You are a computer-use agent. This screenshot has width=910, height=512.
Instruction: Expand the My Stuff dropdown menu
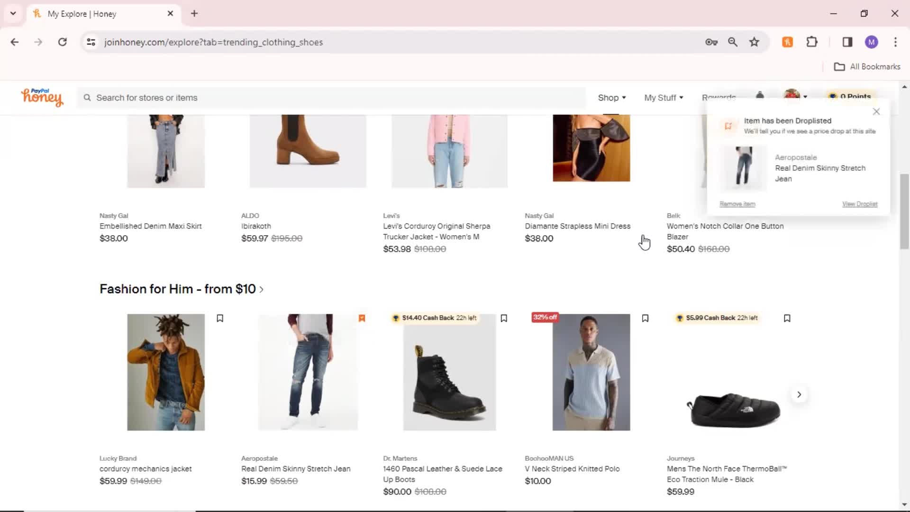(664, 98)
